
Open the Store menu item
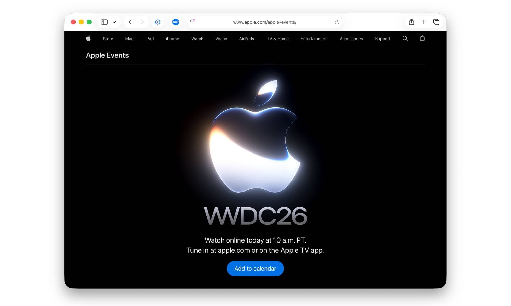click(x=108, y=39)
